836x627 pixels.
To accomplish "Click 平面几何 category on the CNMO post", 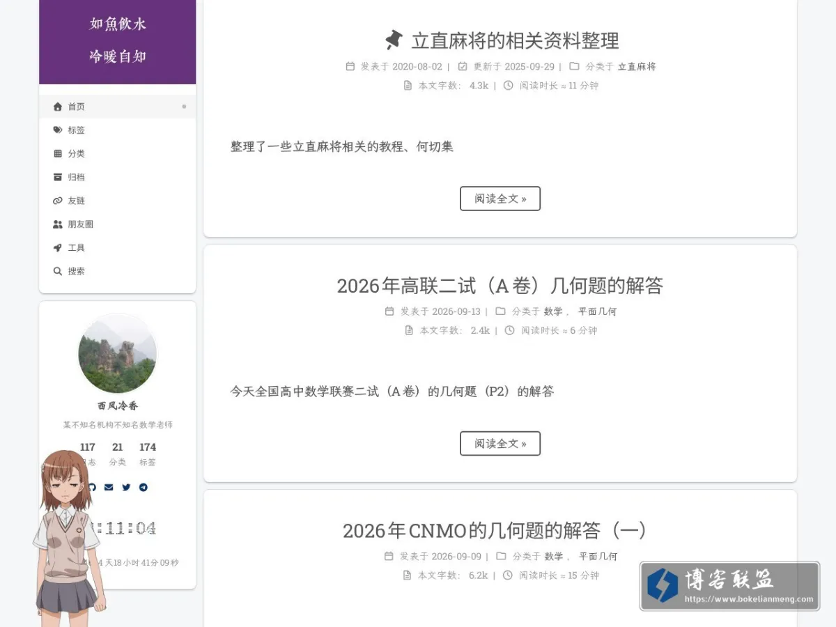I will [598, 556].
